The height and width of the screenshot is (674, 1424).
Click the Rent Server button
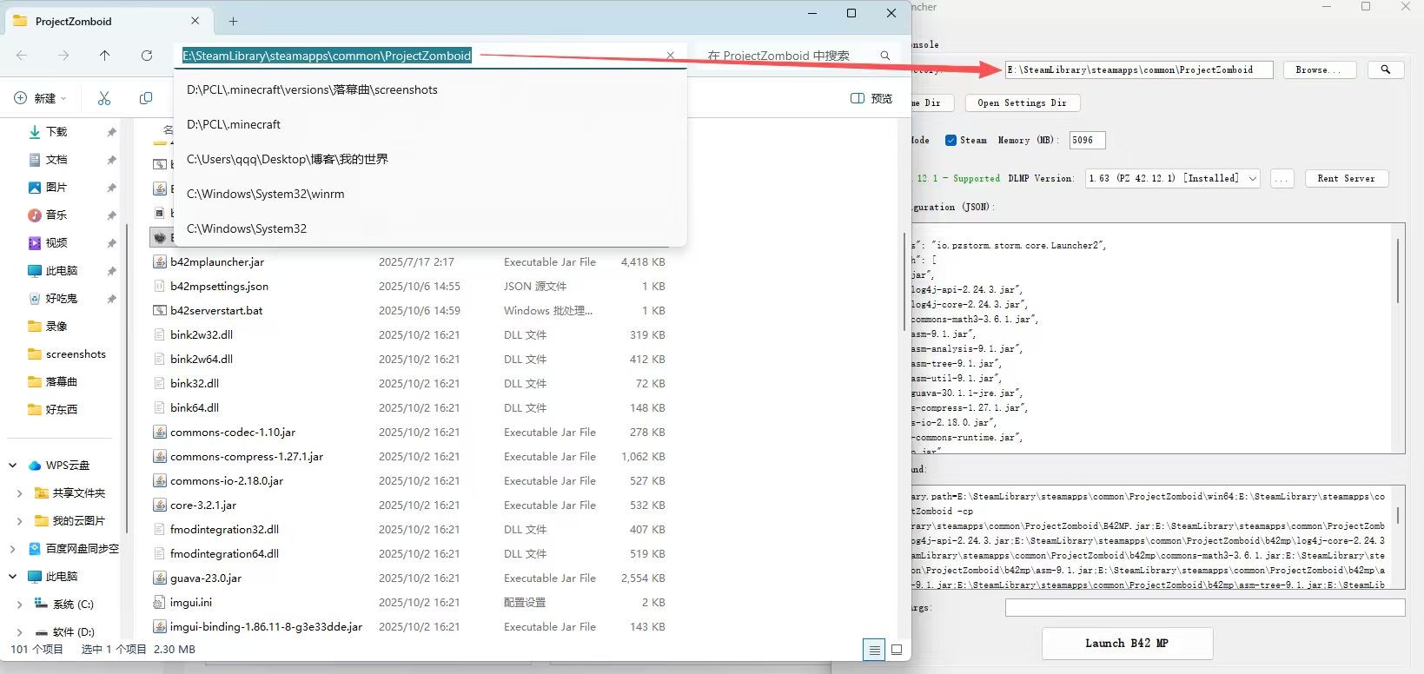pos(1345,178)
